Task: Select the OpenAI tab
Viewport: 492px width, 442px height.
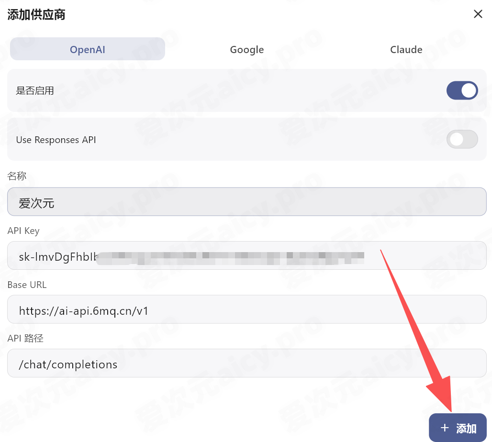Action: click(88, 49)
